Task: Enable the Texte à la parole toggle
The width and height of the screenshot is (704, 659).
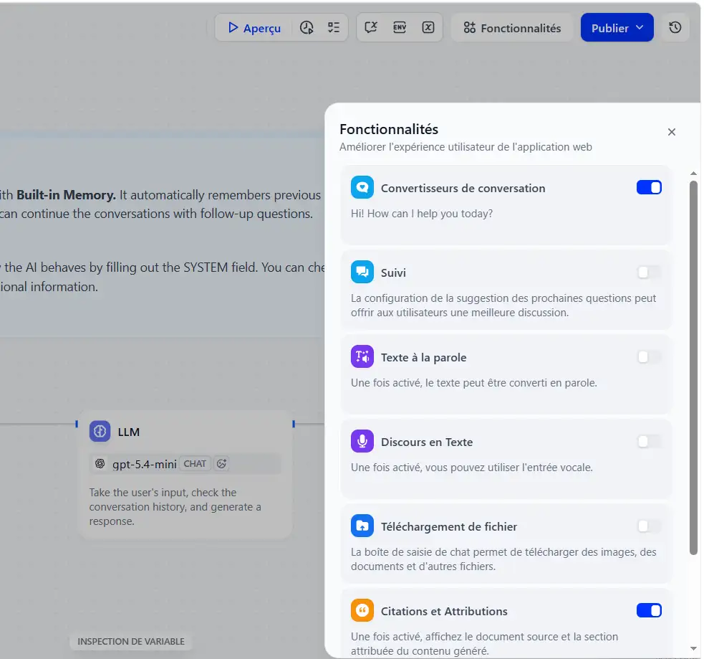Action: pos(649,357)
